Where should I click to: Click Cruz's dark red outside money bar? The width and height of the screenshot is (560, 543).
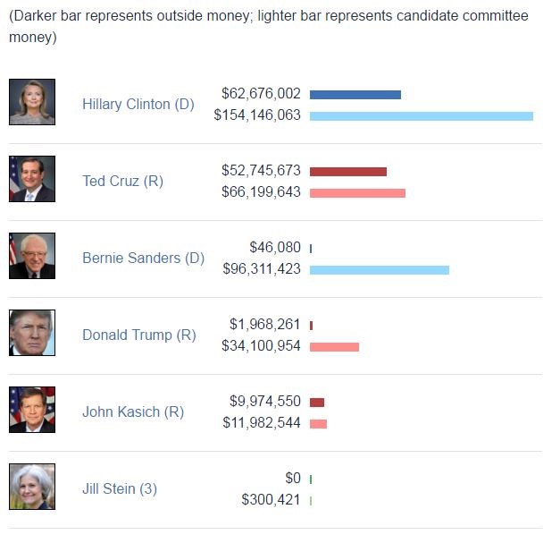[x=348, y=171]
